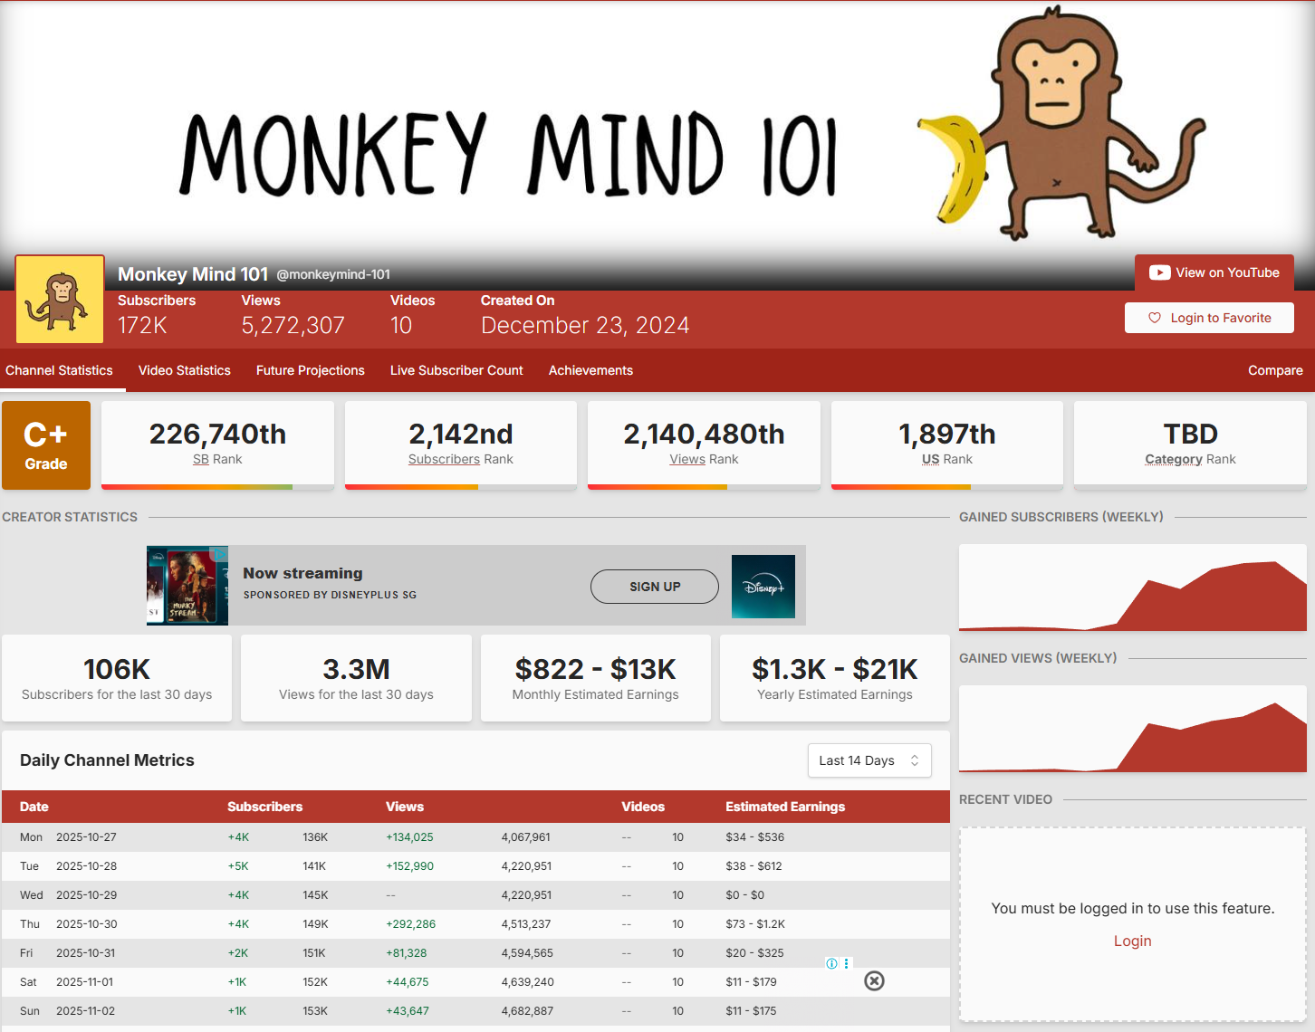Switch to the Video Statistics tab

185,370
